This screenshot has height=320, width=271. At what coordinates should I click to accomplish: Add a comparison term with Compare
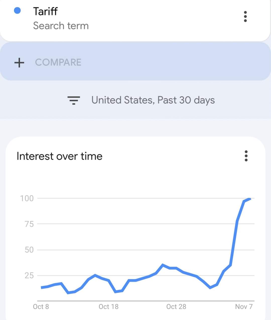(58, 62)
